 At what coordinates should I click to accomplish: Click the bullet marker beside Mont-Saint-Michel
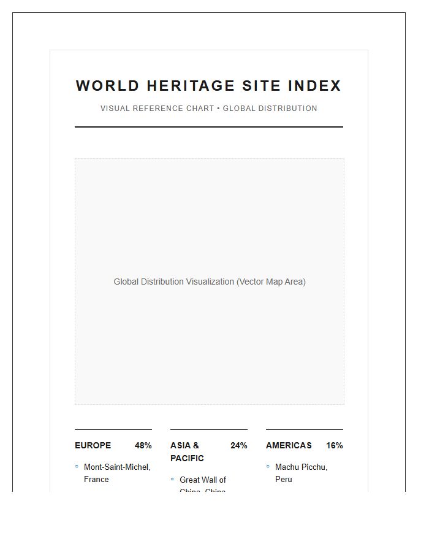pyautogui.click(x=77, y=467)
